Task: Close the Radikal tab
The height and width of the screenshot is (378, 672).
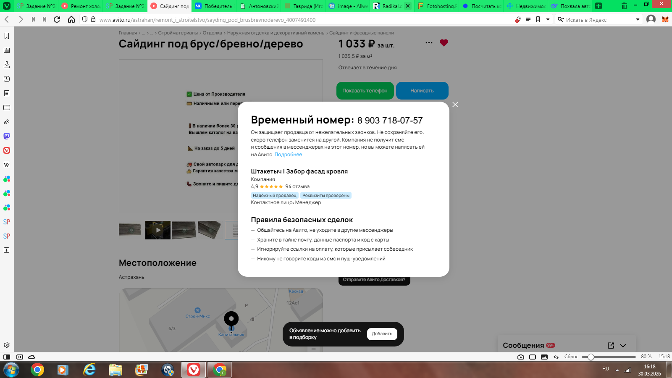Action: pyautogui.click(x=408, y=6)
